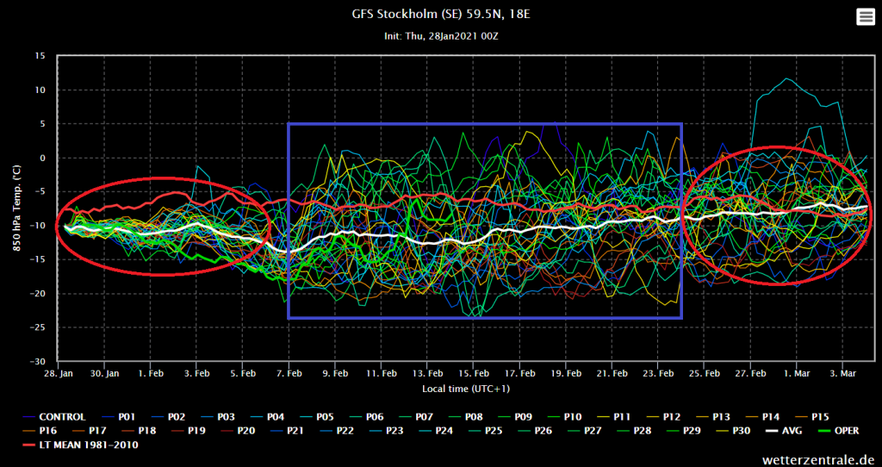Toggle the P05 ensemble member legend entry
The width and height of the screenshot is (882, 467).
click(317, 417)
